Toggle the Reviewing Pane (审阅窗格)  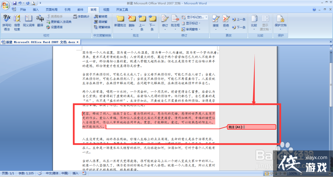point(191,29)
